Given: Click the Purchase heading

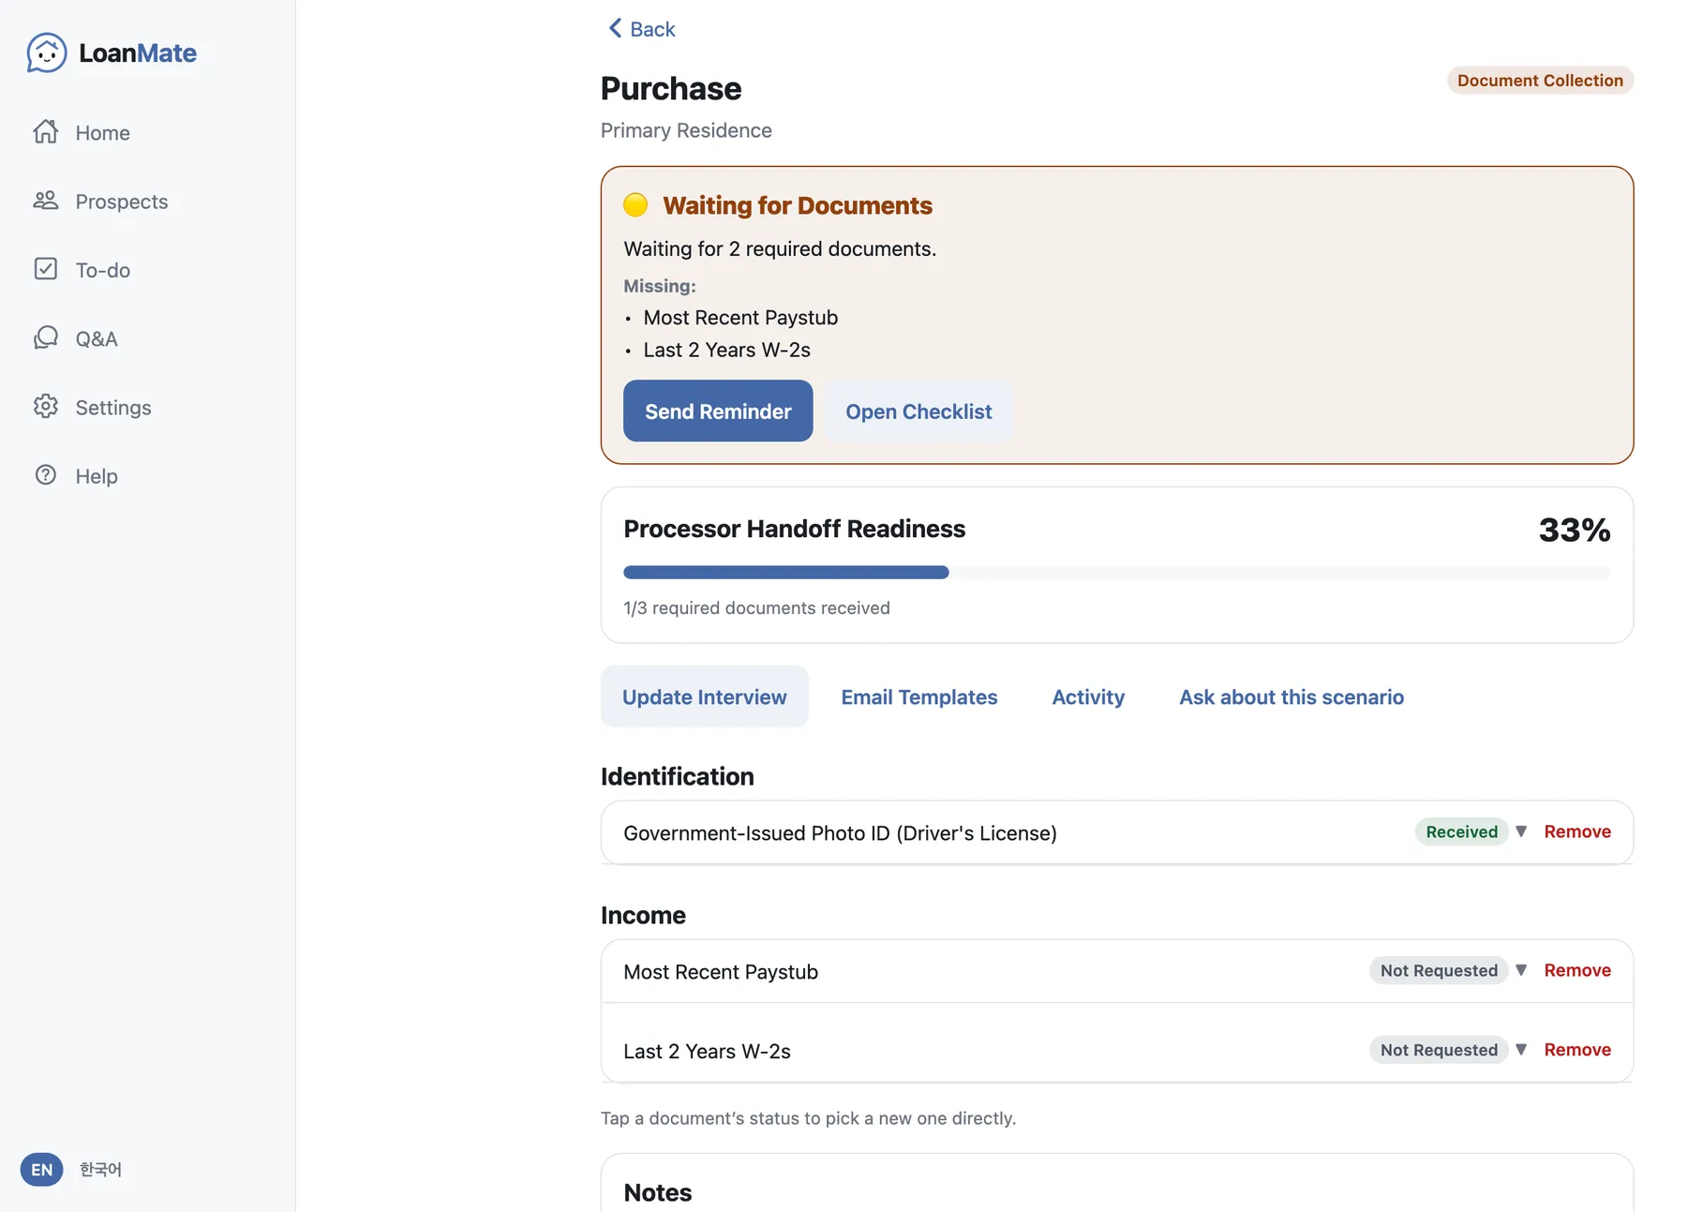Looking at the screenshot, I should coord(671,88).
